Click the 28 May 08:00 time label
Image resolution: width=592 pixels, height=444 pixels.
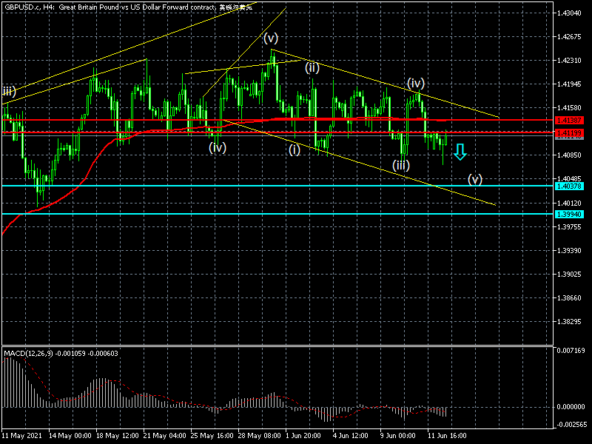point(260,436)
